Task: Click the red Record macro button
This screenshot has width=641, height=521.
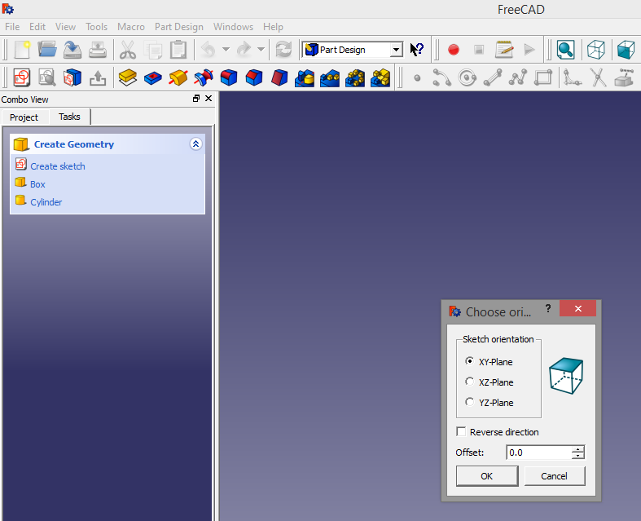Action: [454, 50]
